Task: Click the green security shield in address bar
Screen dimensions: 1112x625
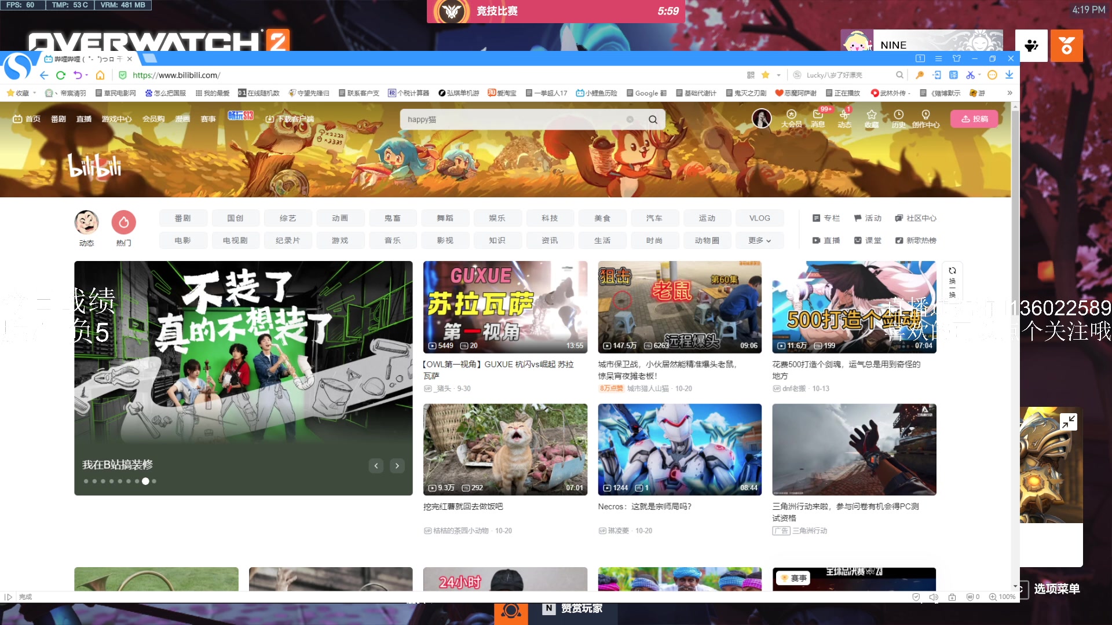Action: tap(123, 75)
